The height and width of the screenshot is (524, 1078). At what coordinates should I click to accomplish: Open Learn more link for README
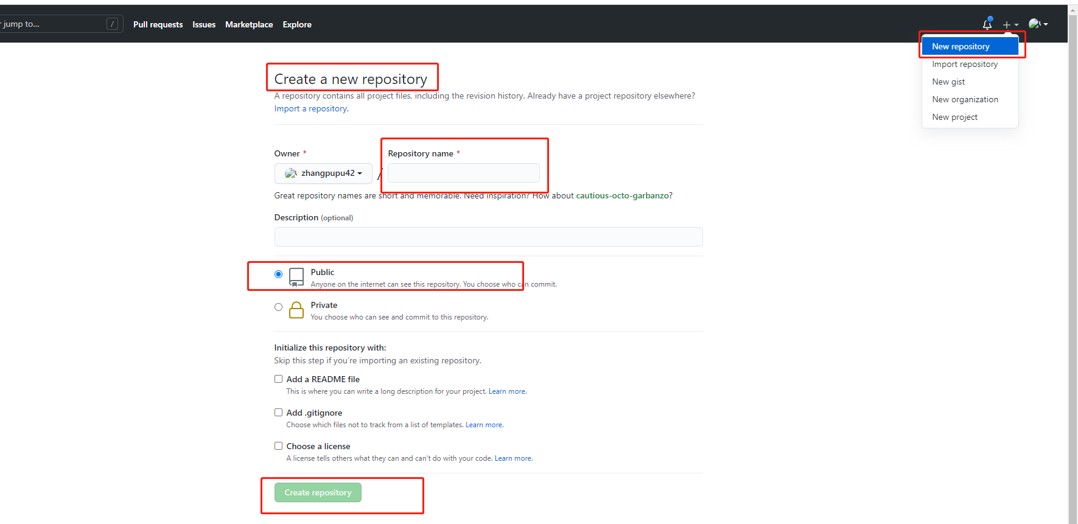(508, 391)
